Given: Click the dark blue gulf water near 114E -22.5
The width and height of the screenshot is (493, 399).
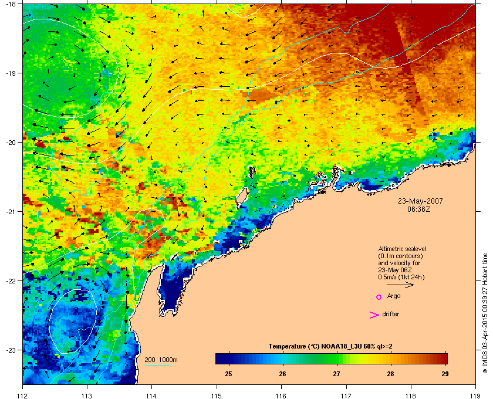Looking at the screenshot, I should pos(170,291).
